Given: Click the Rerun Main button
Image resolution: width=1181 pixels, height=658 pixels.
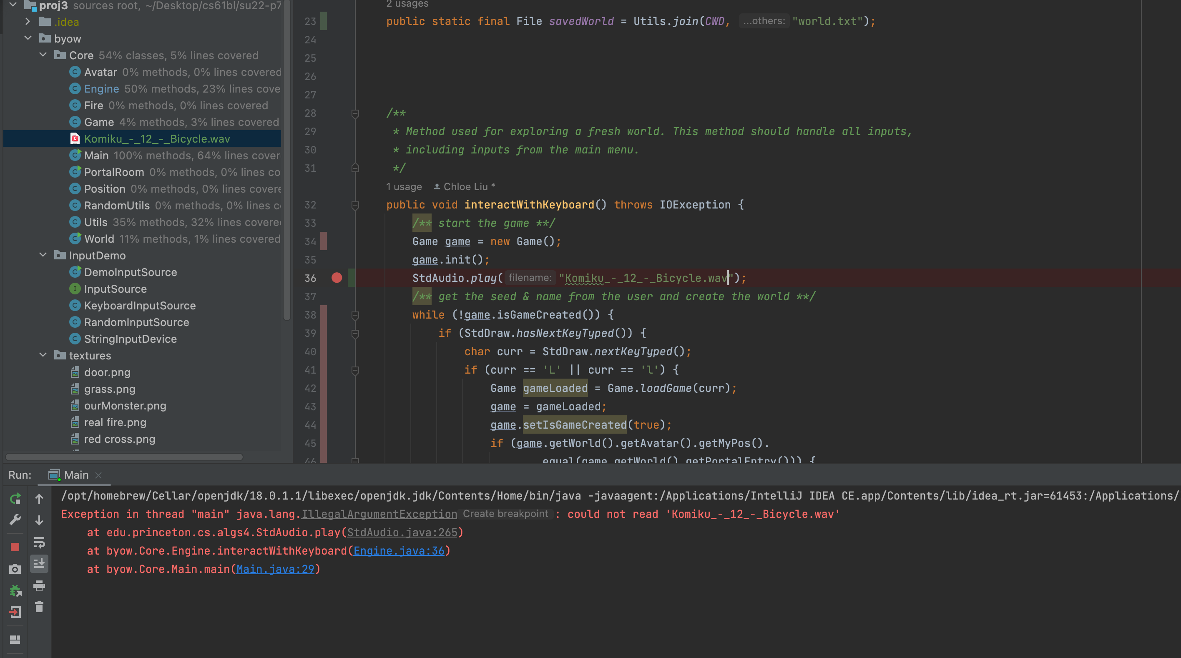Looking at the screenshot, I should pyautogui.click(x=15, y=498).
